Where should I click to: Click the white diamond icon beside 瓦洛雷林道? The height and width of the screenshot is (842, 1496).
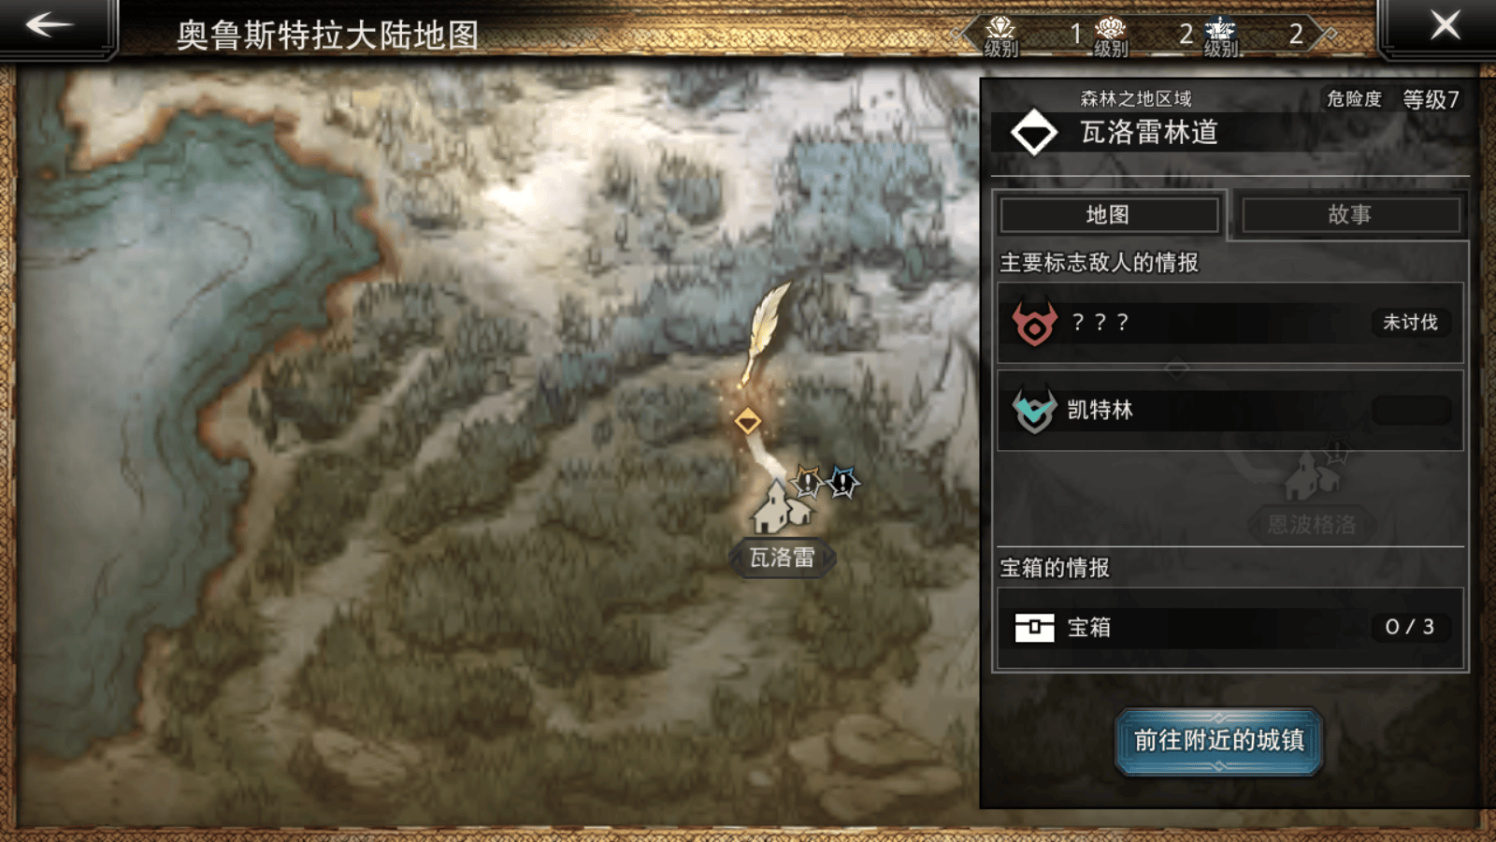1034,132
